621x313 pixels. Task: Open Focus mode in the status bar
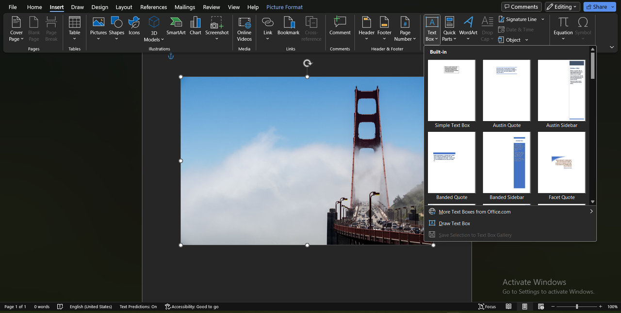click(487, 307)
